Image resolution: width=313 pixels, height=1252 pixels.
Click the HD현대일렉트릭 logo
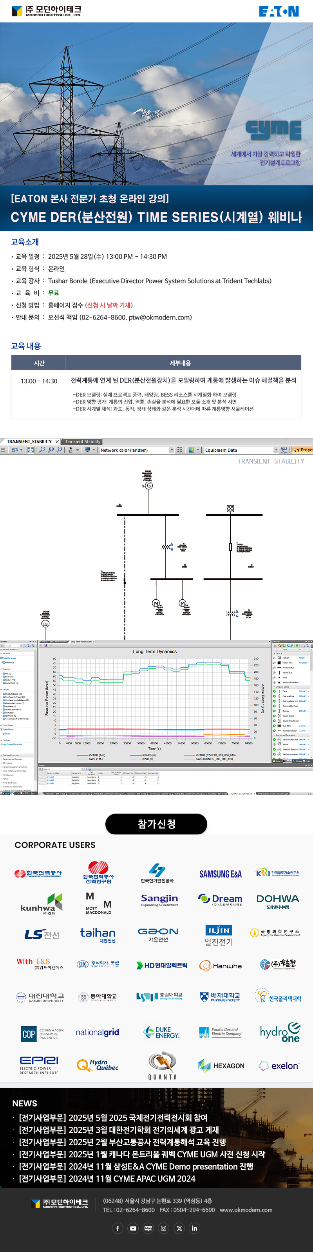pos(162,965)
